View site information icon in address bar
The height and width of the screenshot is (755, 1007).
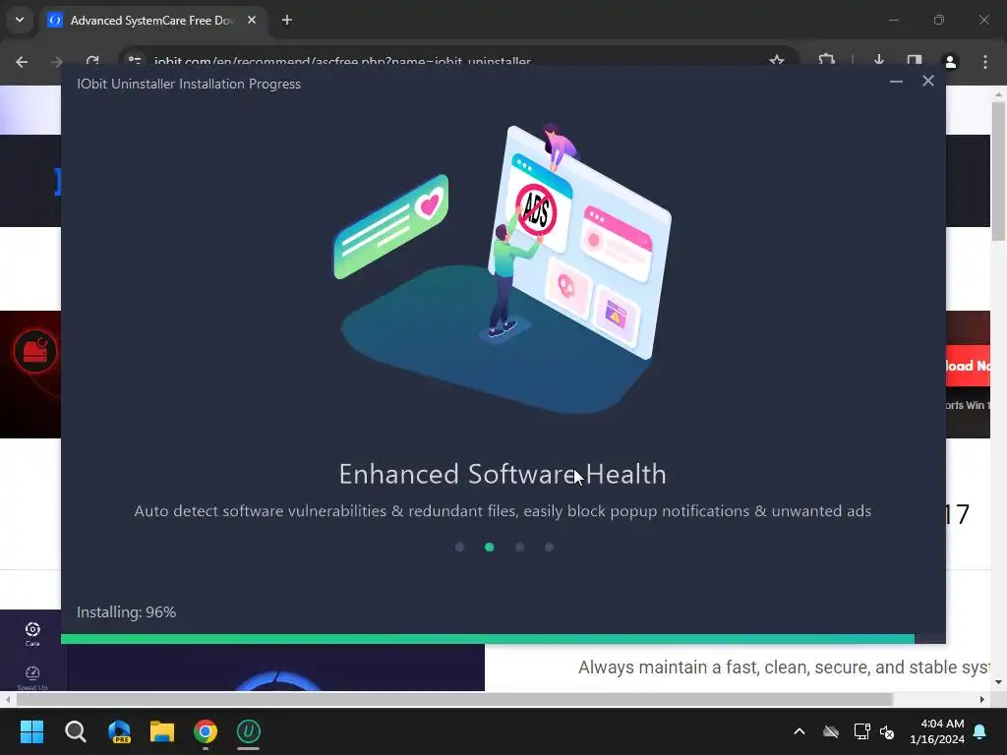pyautogui.click(x=134, y=61)
